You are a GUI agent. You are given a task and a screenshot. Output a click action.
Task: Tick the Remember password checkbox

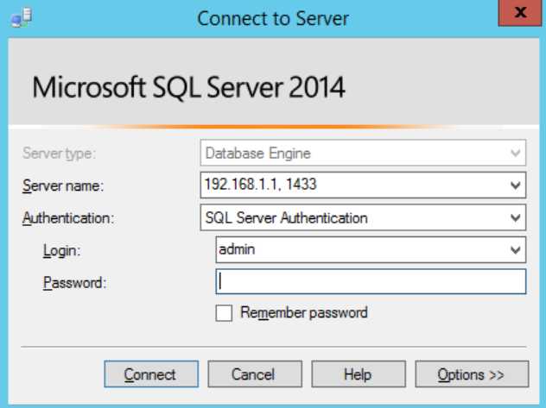pos(224,313)
